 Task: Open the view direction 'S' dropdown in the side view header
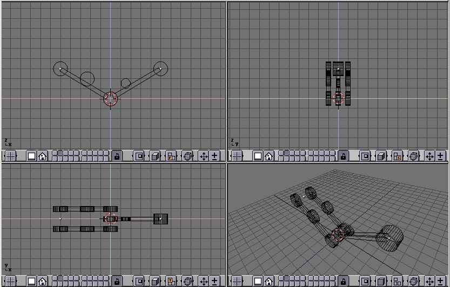coord(398,156)
